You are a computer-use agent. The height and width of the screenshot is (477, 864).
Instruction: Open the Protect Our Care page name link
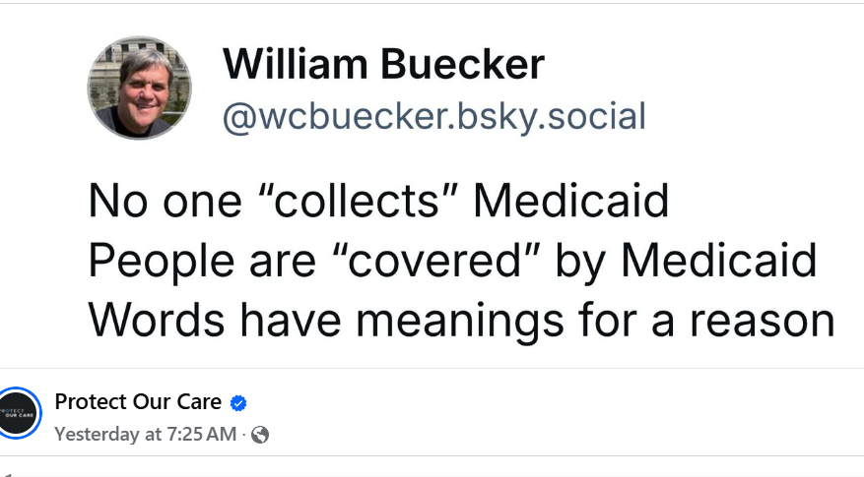tap(138, 401)
